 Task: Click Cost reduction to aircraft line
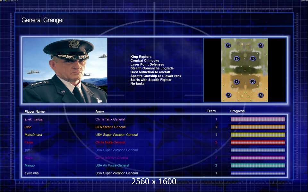[x=150, y=72]
